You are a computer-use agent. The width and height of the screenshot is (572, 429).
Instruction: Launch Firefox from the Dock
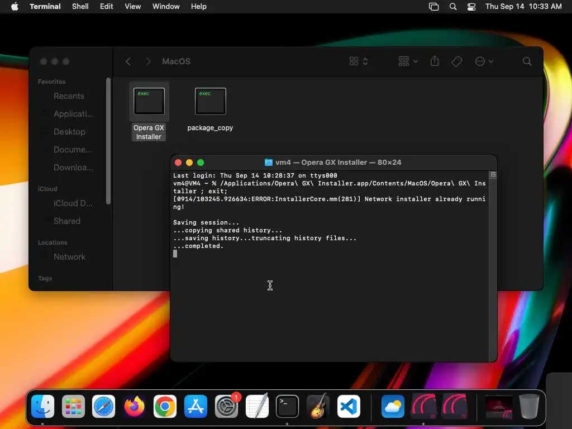point(134,406)
